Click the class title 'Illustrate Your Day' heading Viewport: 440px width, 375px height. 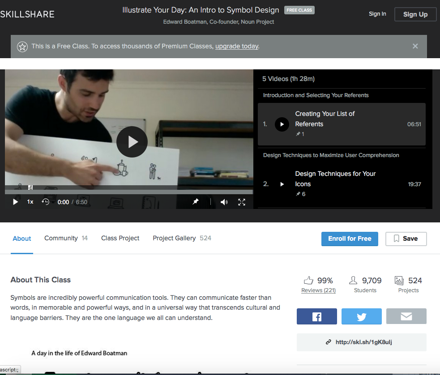point(201,10)
